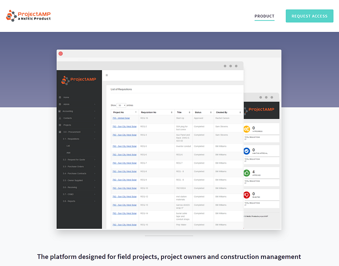Open the Sun City West Solar link for REQ-14
The image size is (339, 266).
(x=125, y=214)
